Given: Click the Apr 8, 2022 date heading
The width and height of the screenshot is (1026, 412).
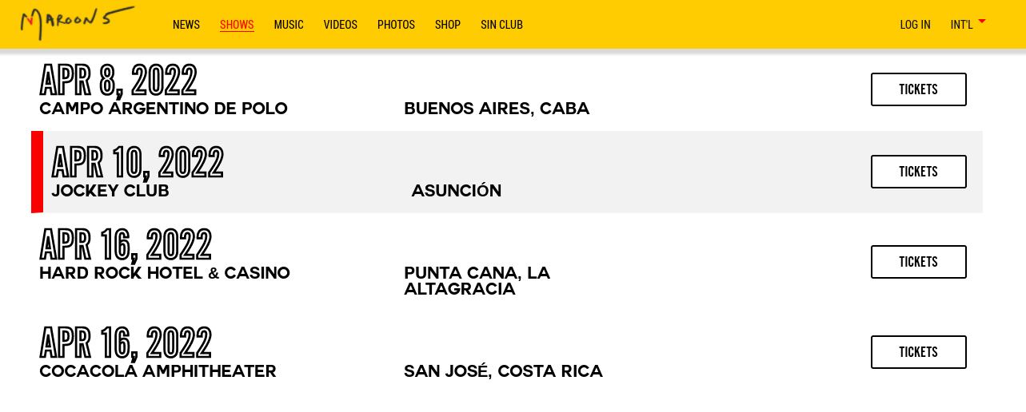Looking at the screenshot, I should (x=118, y=81).
